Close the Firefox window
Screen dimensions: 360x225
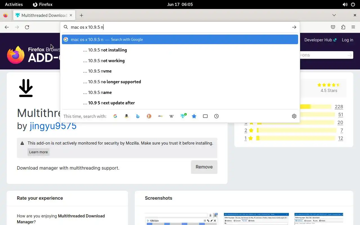coord(355,15)
